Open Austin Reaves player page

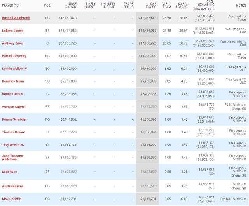(x=13, y=186)
